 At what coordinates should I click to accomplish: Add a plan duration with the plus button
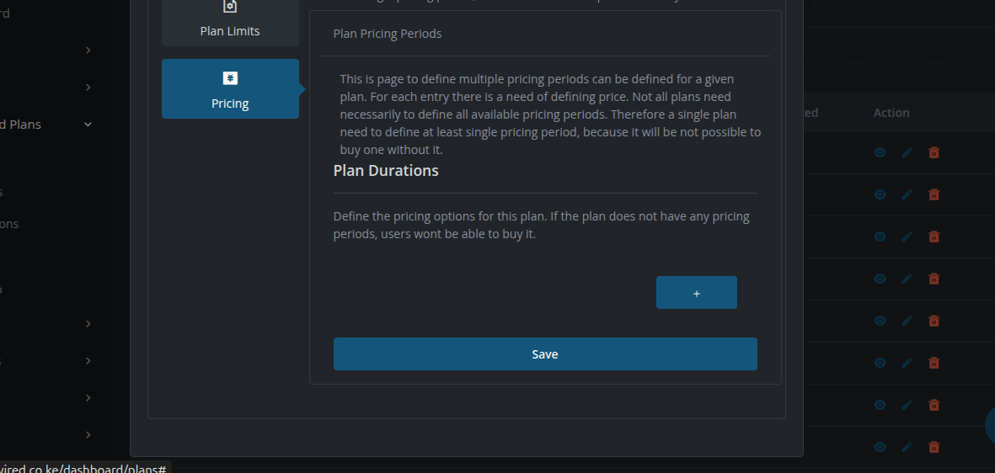click(x=696, y=292)
